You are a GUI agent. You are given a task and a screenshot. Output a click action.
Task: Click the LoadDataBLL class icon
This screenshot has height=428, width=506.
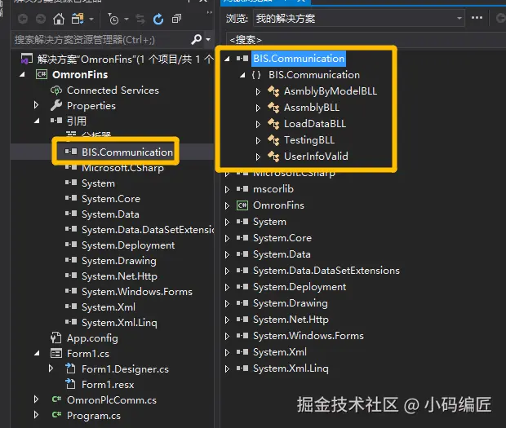click(x=273, y=124)
